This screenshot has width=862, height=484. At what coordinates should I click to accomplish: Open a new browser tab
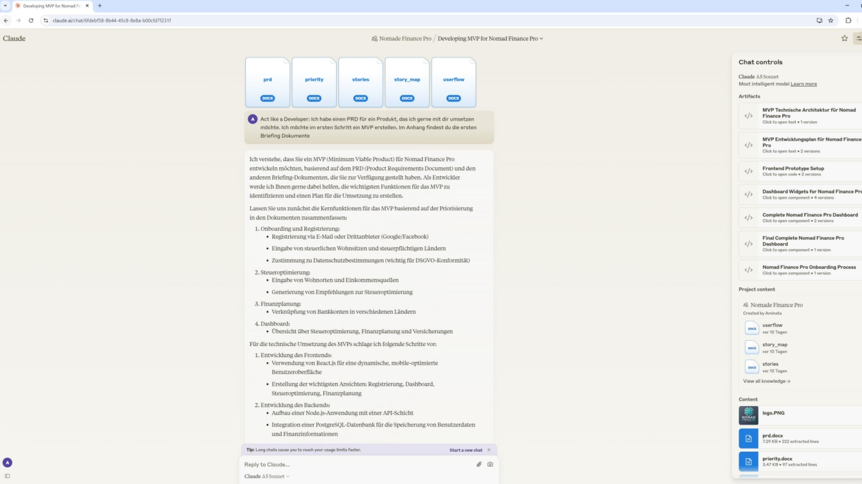pyautogui.click(x=100, y=5)
